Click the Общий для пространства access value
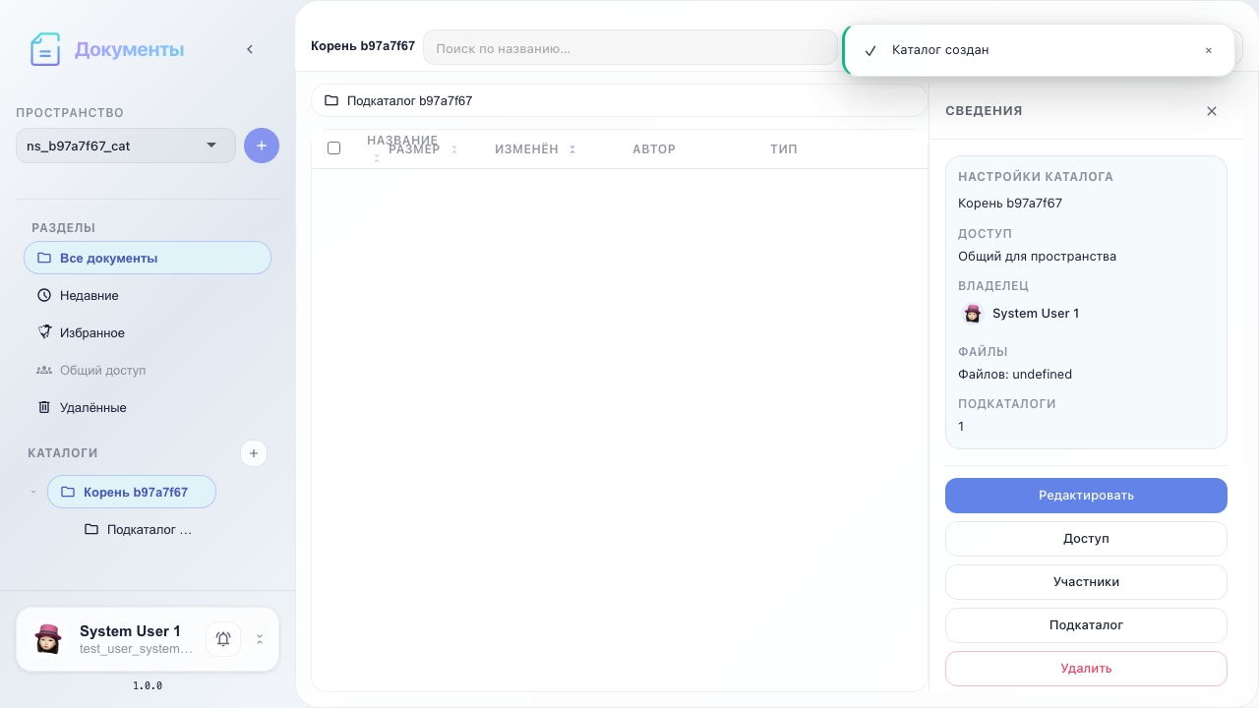Image resolution: width=1259 pixels, height=708 pixels. pos(1037,257)
